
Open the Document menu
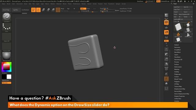[x=20, y=4]
